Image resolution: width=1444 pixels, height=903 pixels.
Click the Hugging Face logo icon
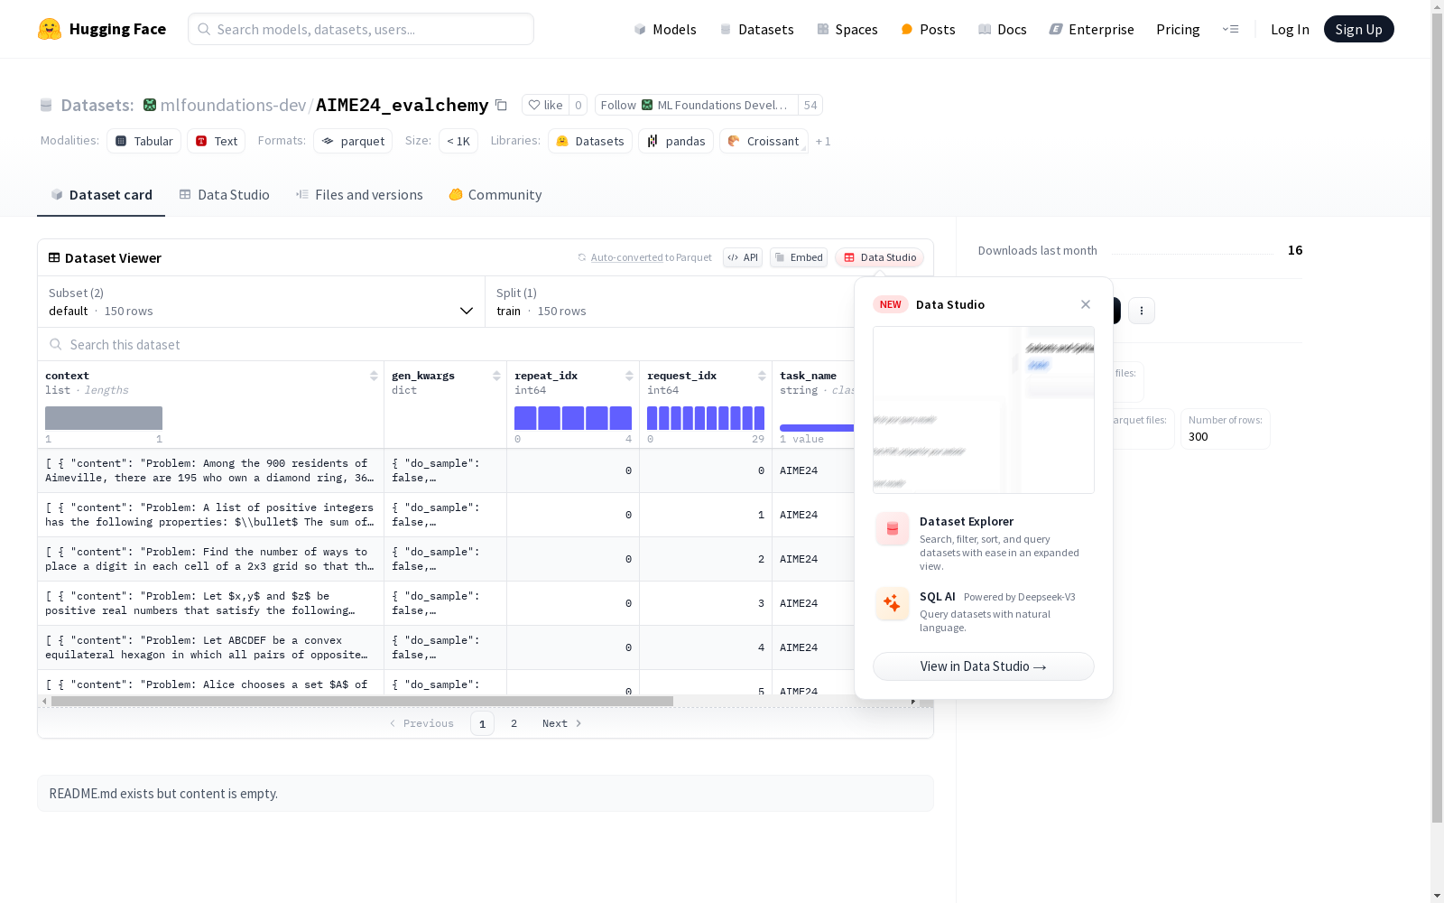50,29
